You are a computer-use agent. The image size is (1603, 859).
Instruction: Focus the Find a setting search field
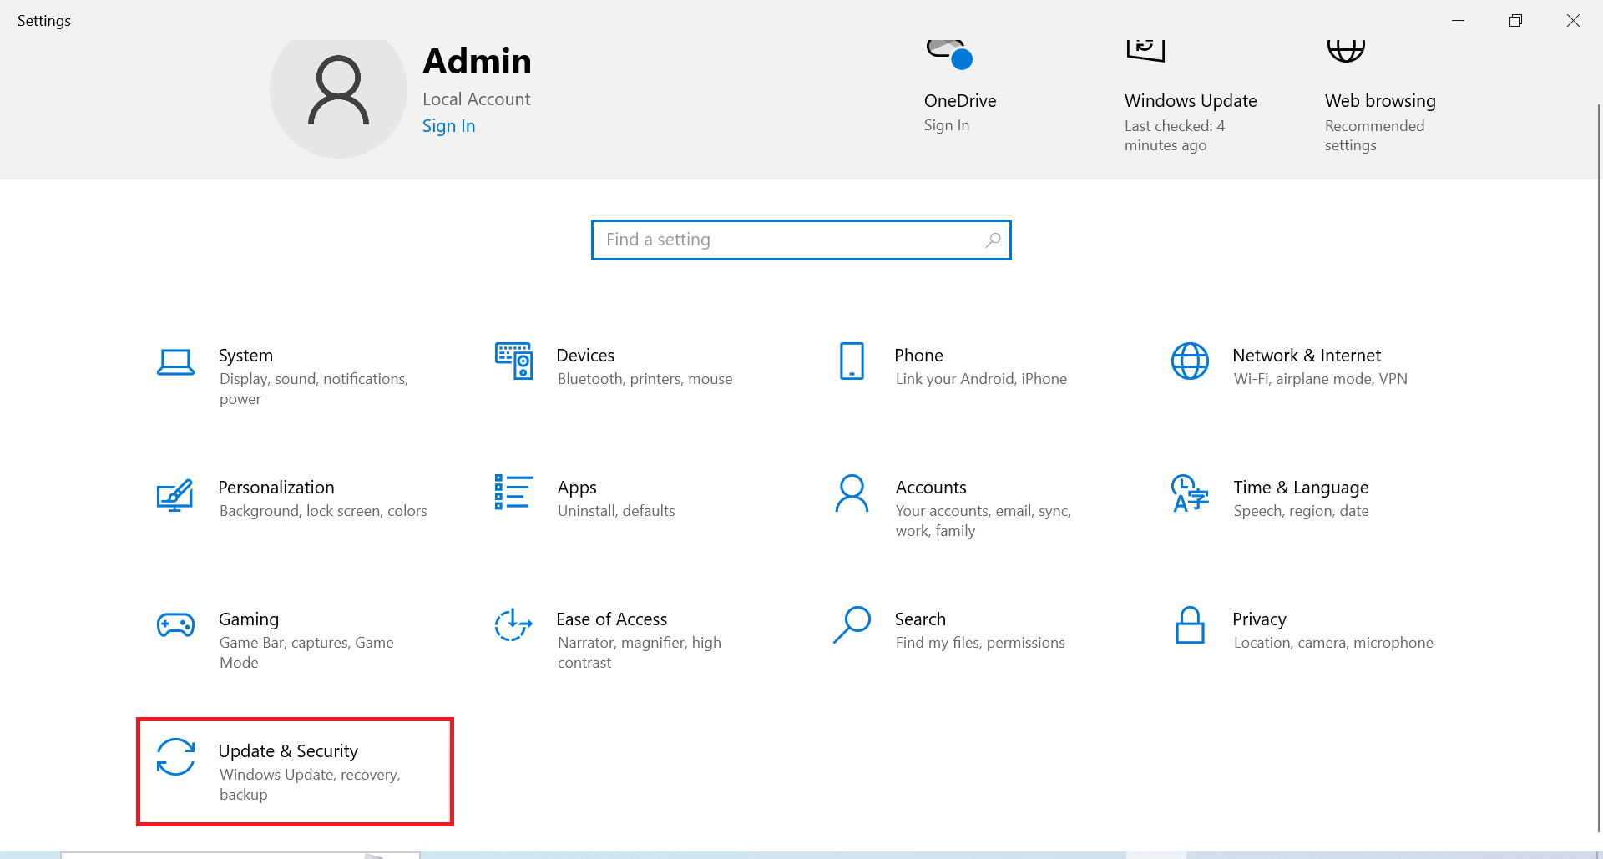801,240
